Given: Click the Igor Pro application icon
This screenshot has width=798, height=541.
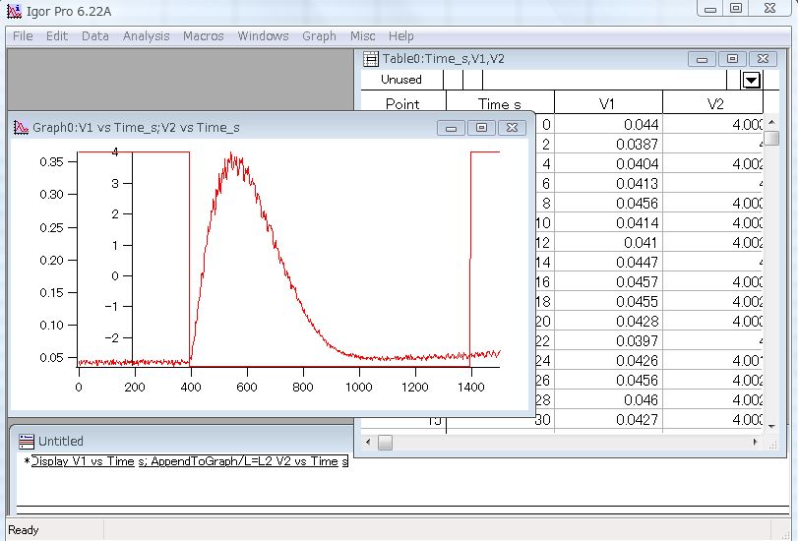Looking at the screenshot, I should tap(14, 11).
